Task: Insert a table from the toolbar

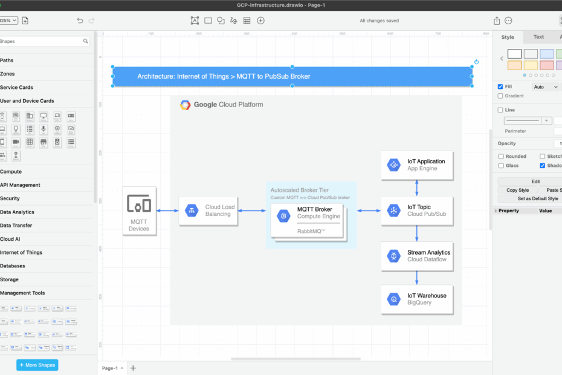Action: (x=247, y=21)
